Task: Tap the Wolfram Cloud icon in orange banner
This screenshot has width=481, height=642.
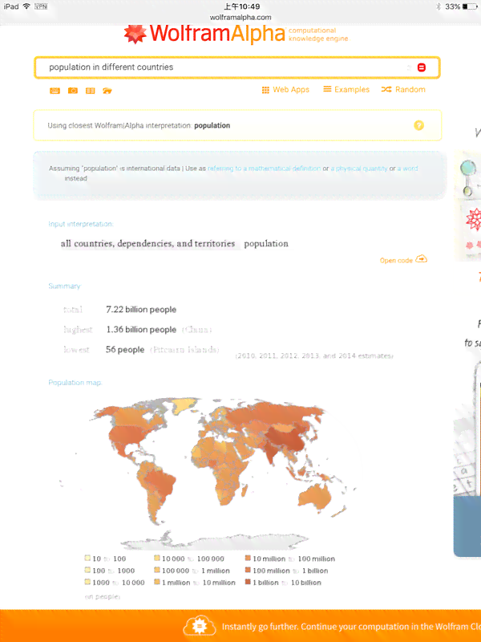Action: [x=199, y=626]
